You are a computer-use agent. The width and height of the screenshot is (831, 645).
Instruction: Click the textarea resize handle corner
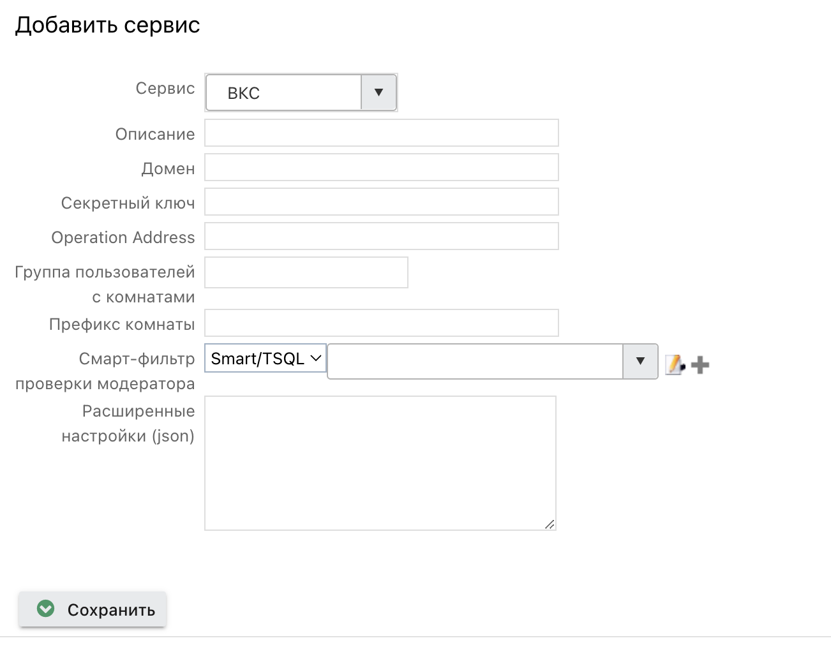pyautogui.click(x=550, y=524)
